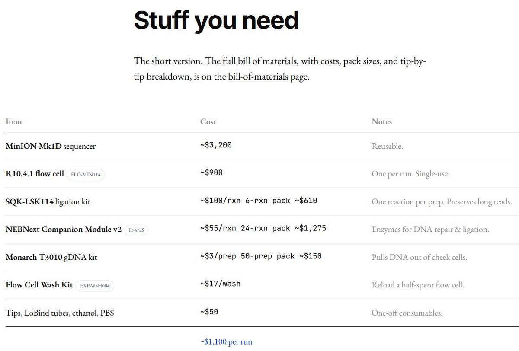Click the ~$1,100 per run total
The image size is (519, 351).
click(226, 342)
